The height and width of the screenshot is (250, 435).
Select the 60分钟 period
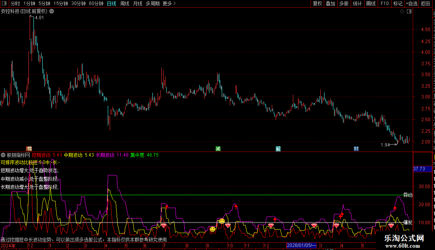(x=96, y=3)
